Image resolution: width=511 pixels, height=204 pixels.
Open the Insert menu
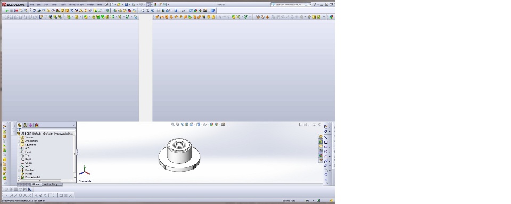coord(54,5)
